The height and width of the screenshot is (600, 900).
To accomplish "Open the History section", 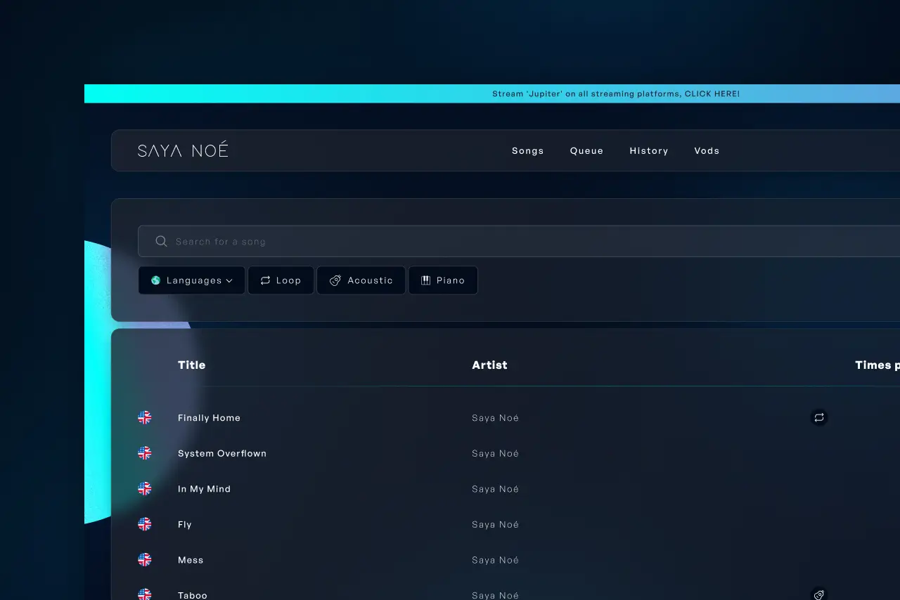I will click(x=648, y=150).
